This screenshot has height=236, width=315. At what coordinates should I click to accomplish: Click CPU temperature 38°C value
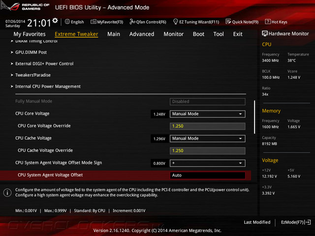(291, 60)
